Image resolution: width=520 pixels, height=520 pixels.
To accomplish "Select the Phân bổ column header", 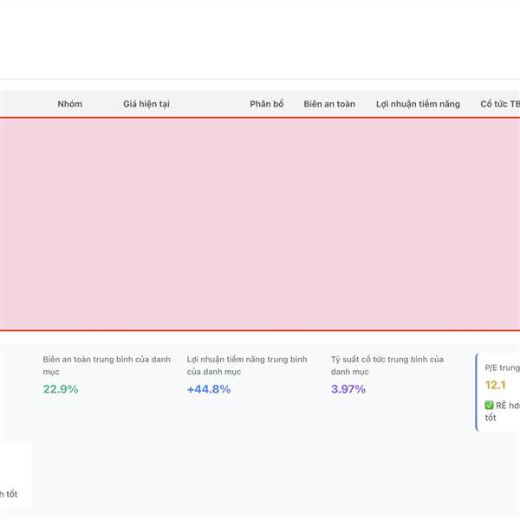I will (266, 104).
